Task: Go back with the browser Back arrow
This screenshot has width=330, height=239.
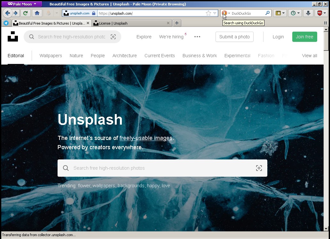Action: [7, 13]
